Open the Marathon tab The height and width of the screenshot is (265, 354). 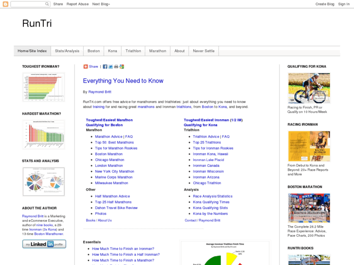click(x=158, y=51)
